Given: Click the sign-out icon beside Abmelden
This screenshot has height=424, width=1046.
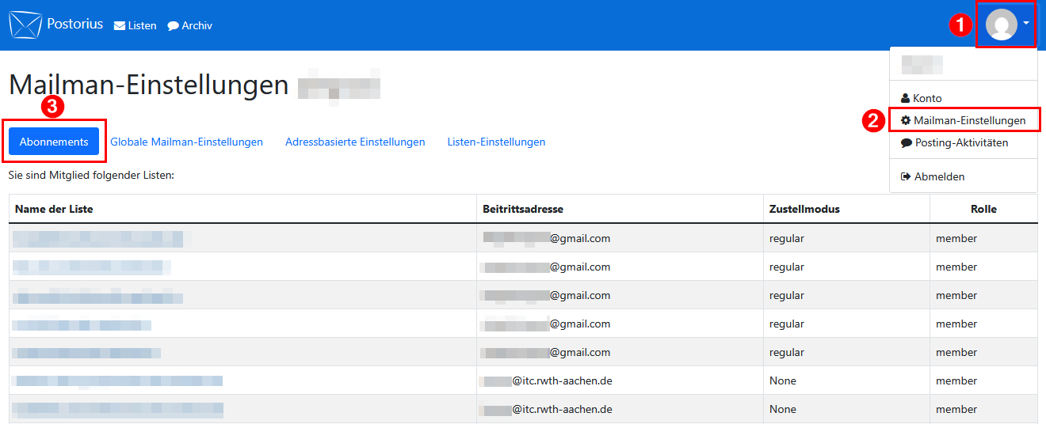Looking at the screenshot, I should point(907,176).
